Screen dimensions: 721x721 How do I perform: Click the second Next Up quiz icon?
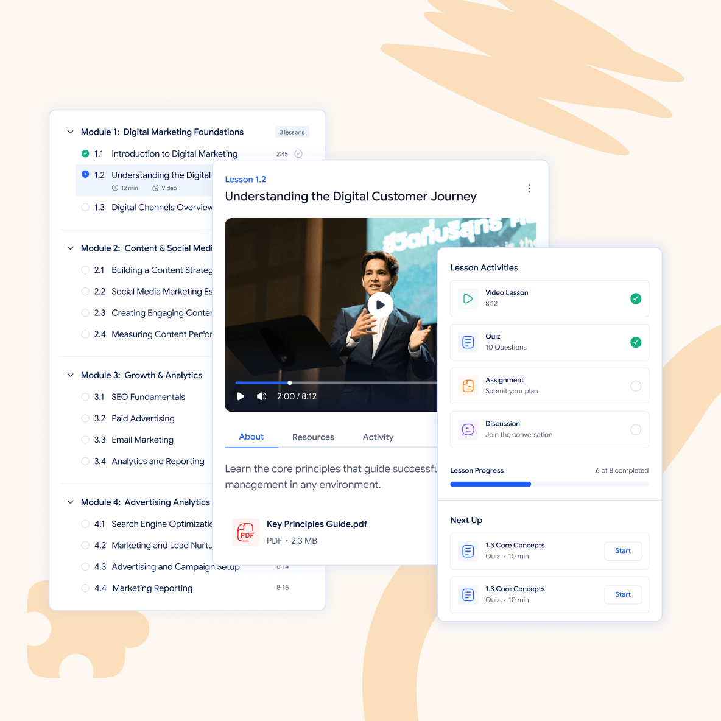point(468,594)
